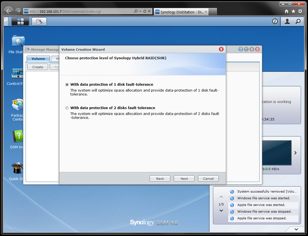Open browser favorites star icon
This screenshot has width=308, height=236.
click(x=293, y=11)
